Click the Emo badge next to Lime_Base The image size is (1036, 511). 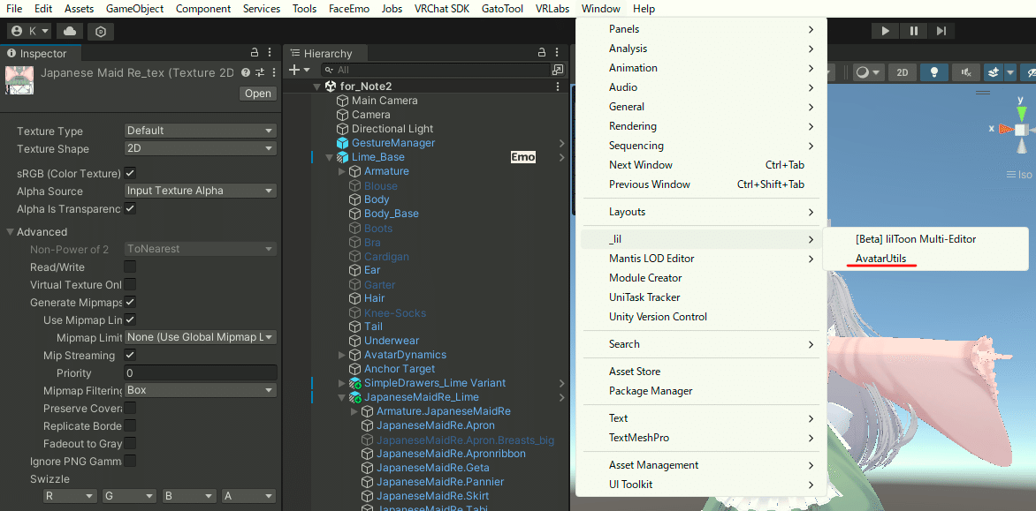[x=522, y=157]
